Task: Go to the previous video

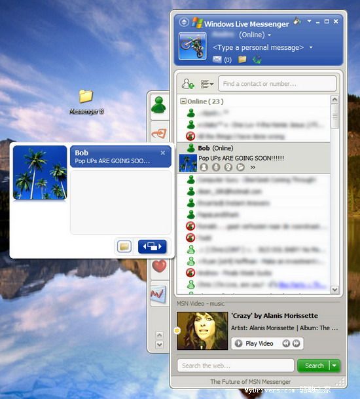Action: click(286, 343)
